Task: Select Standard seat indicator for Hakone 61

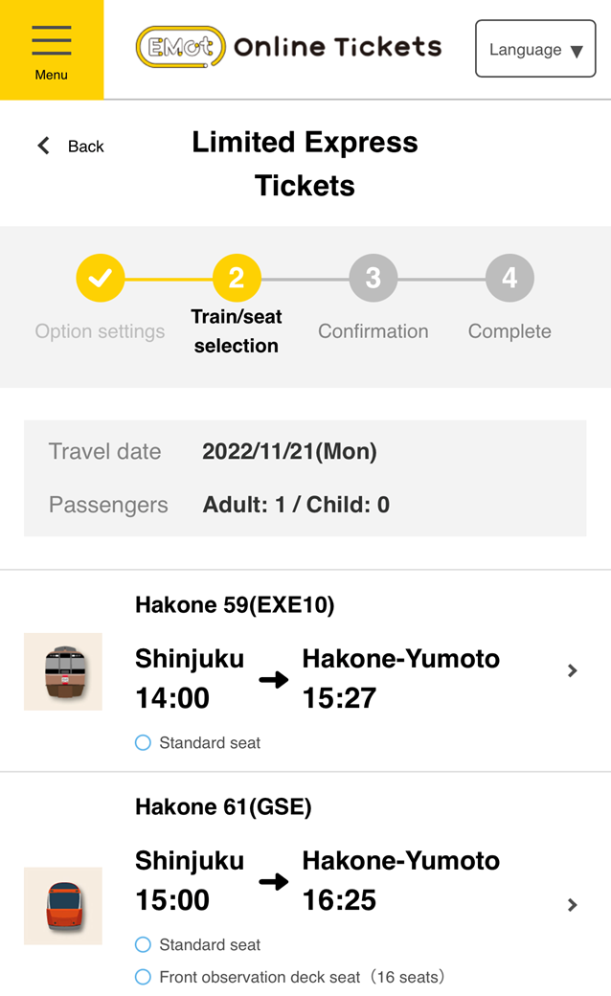Action: [144, 945]
